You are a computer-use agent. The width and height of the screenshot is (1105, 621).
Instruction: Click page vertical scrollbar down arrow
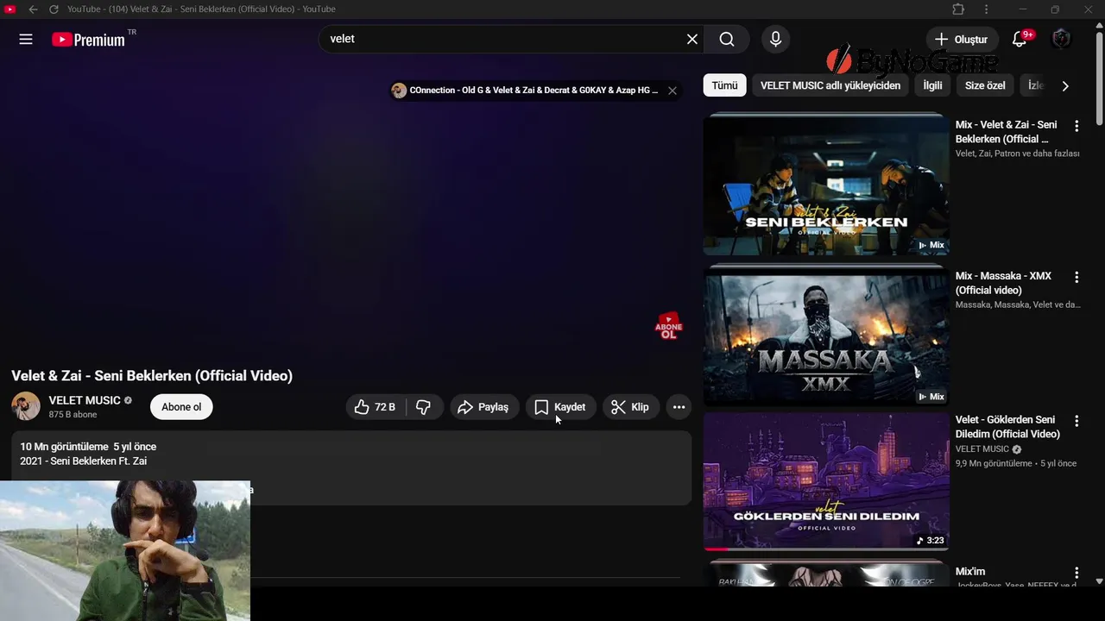point(1099,581)
